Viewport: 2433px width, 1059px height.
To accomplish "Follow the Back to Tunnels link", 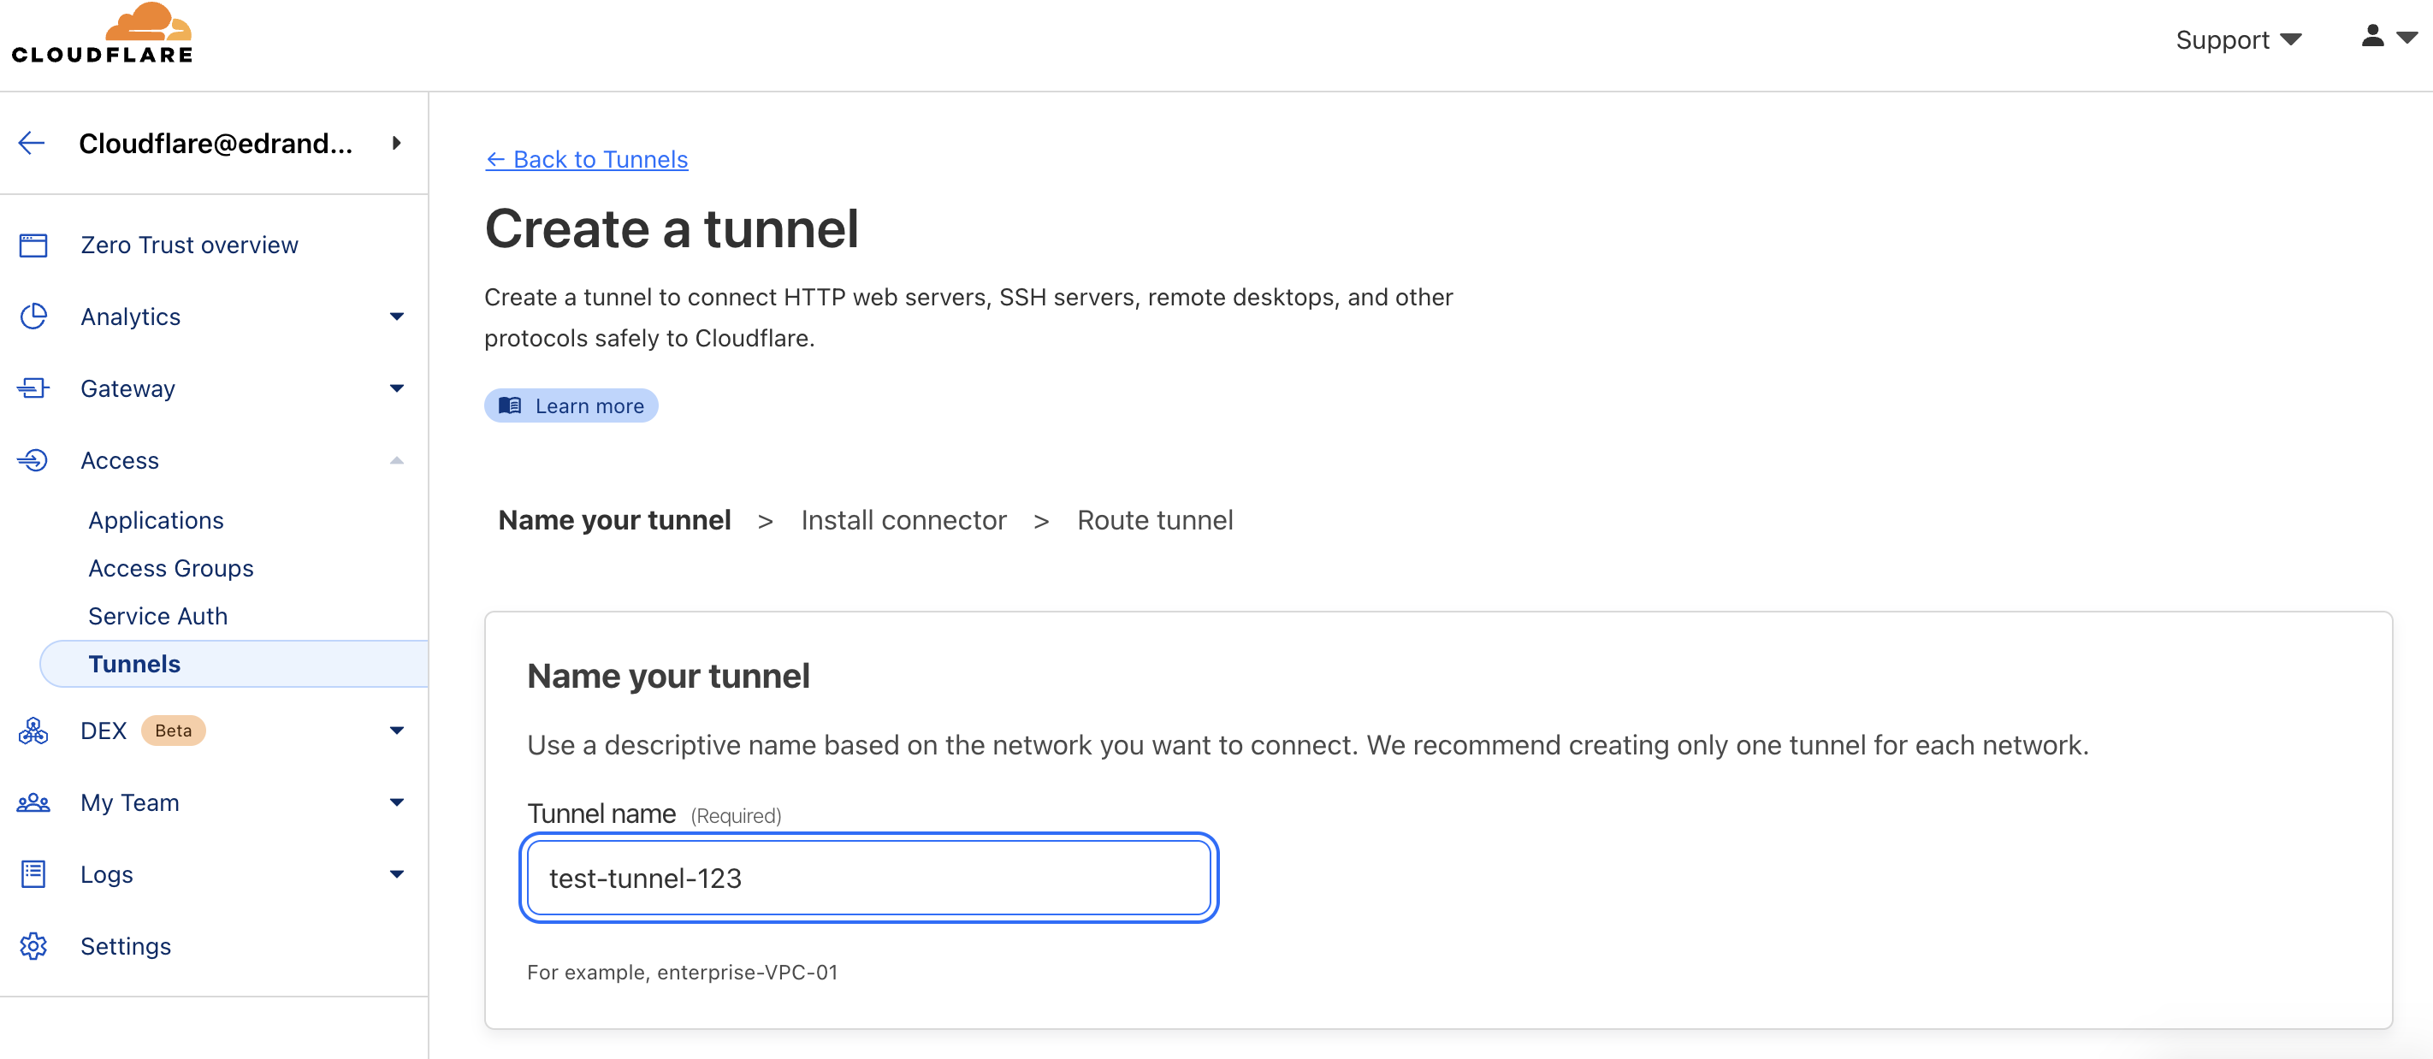I will [x=587, y=160].
